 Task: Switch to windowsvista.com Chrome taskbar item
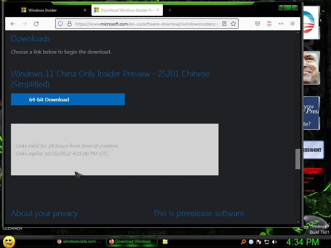tap(80, 242)
